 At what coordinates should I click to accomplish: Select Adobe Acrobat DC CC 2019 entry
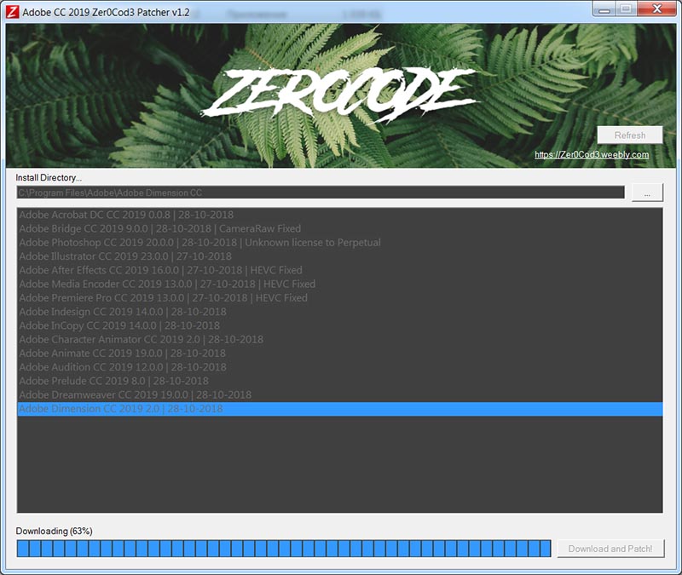point(340,215)
